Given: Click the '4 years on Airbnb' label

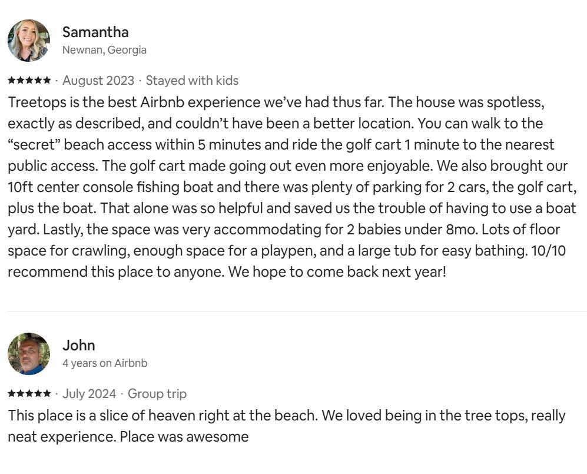Looking at the screenshot, I should [x=105, y=363].
